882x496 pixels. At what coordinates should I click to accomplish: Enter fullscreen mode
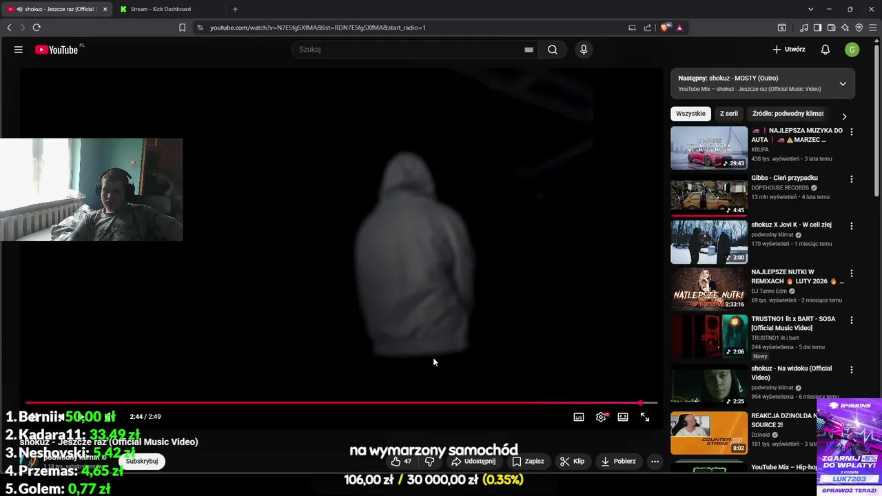point(645,417)
